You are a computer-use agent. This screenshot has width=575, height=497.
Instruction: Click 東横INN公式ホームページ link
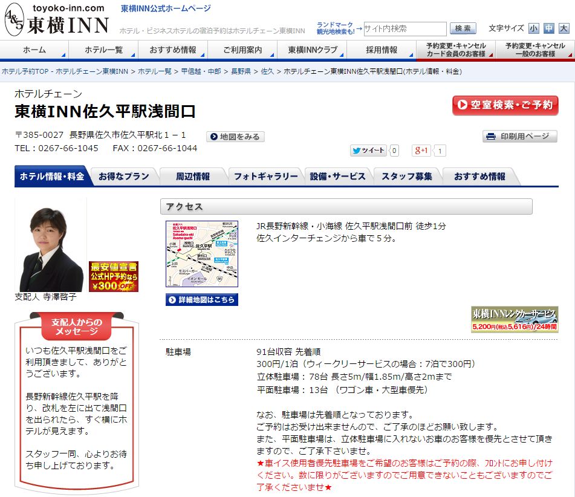click(166, 8)
